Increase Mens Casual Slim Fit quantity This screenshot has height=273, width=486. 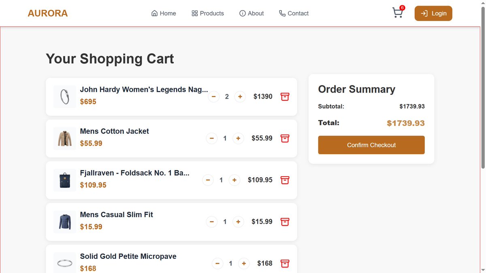click(x=238, y=222)
